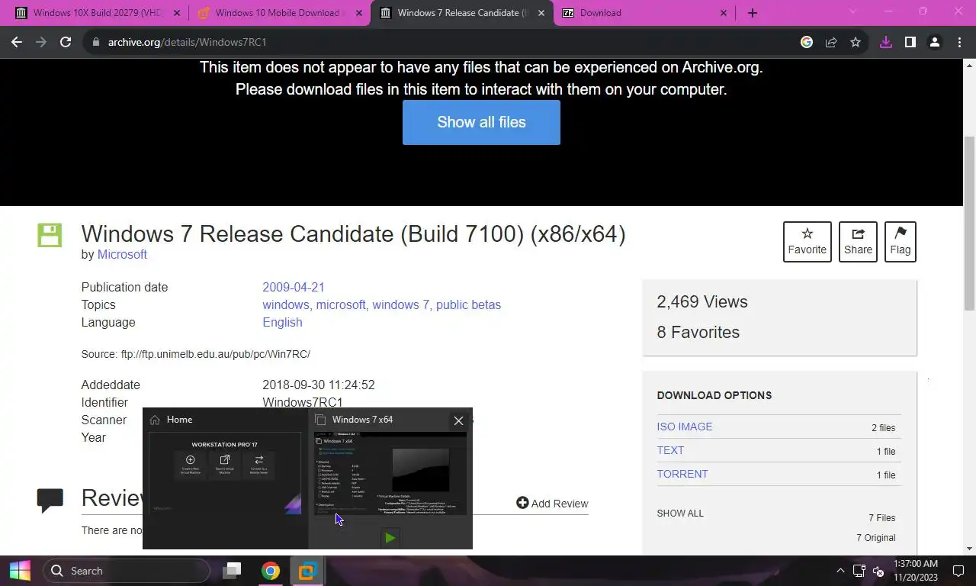Open a new browser tab
976x586 pixels.
[x=753, y=13]
